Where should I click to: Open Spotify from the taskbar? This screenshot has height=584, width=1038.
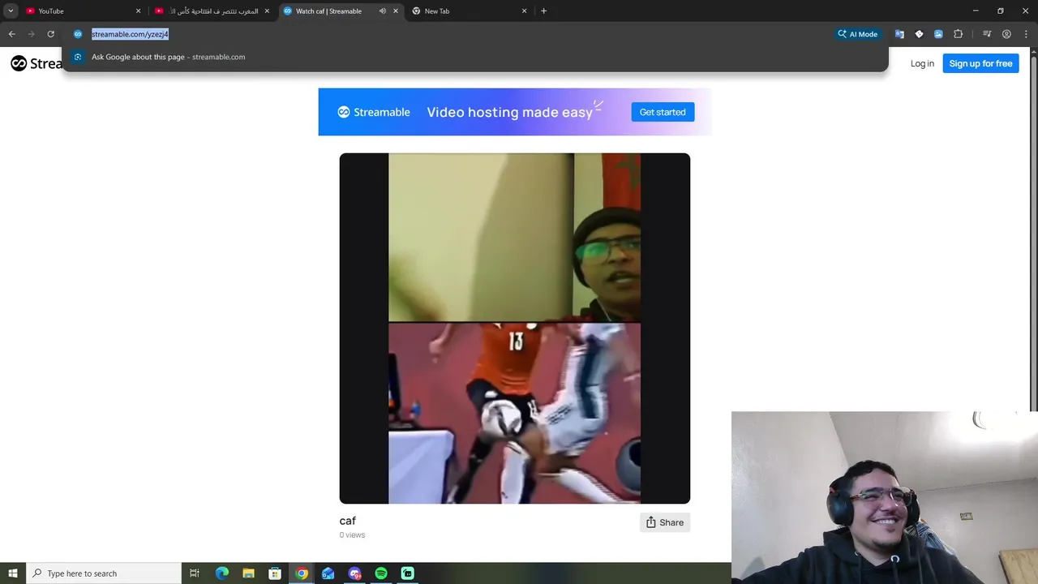pos(381,573)
